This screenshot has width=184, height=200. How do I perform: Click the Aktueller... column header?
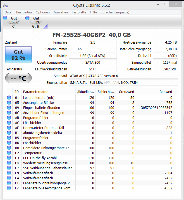coord(85,92)
